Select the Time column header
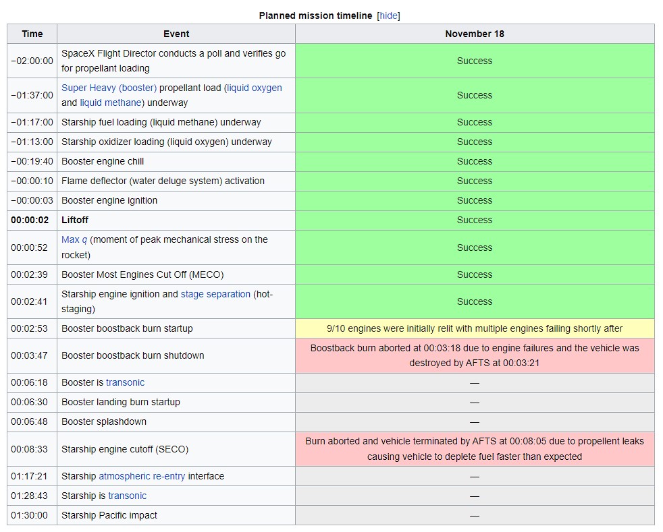Viewport: 663px width, 532px height. [32, 34]
